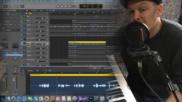This screenshot has height=102, width=182.
Task: Toggle the Editors scissors button
Action: pos(23,7)
